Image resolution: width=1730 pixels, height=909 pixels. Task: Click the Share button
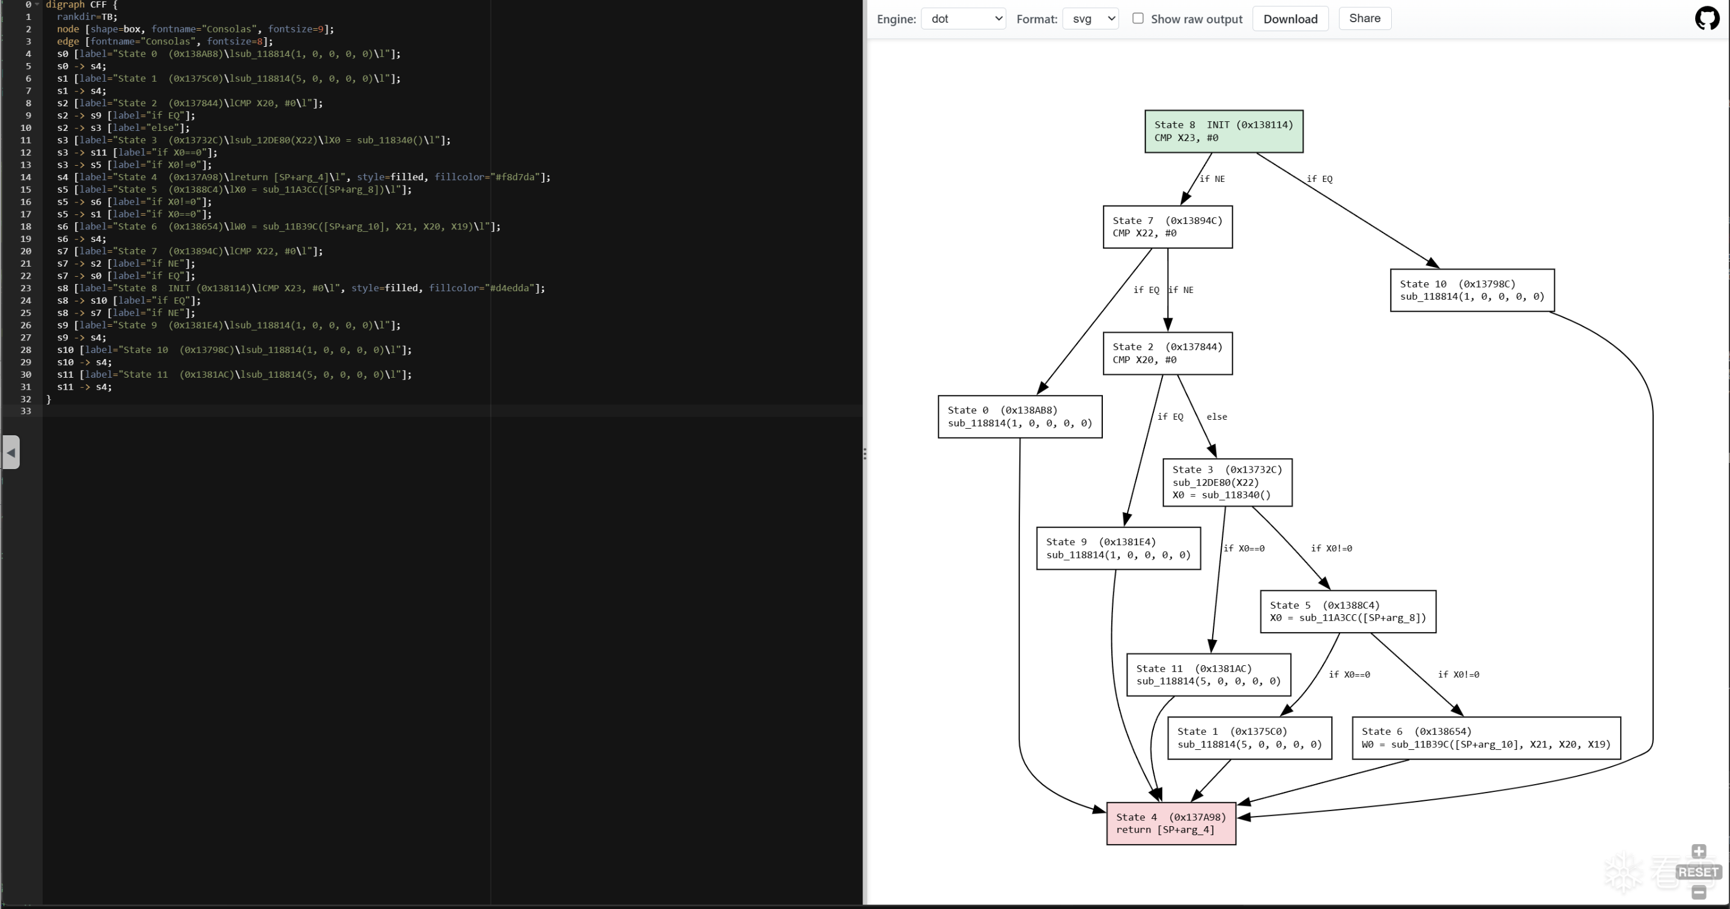tap(1364, 18)
